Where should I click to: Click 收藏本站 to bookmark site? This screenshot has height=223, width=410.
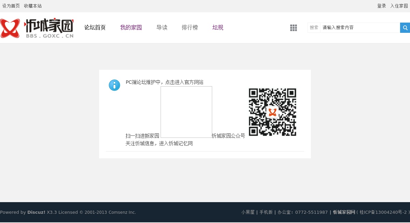[33, 6]
